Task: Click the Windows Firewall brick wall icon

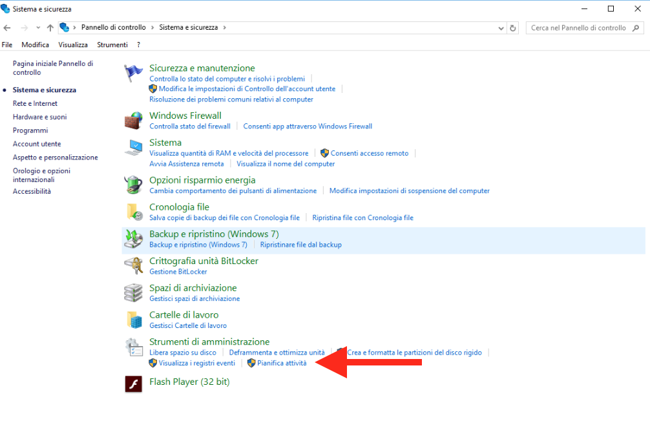Action: pos(133,121)
